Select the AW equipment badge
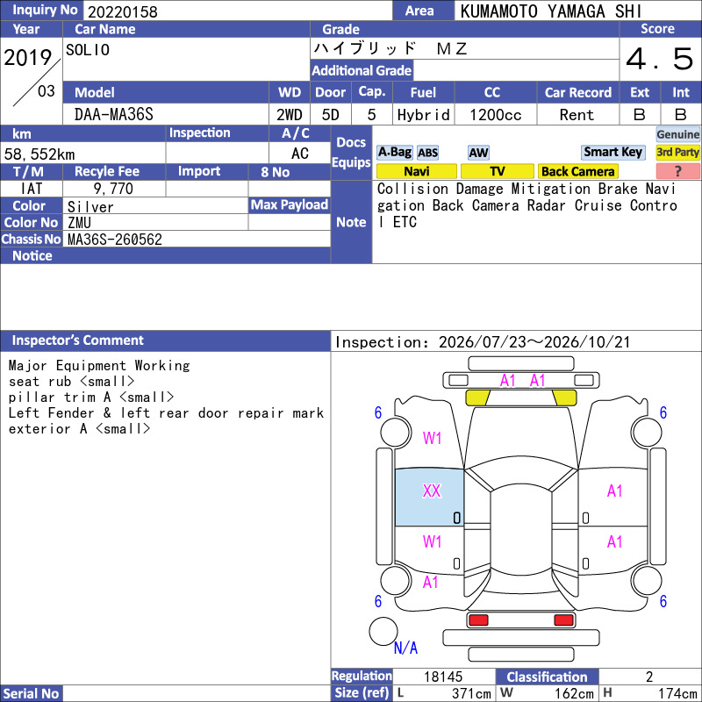The image size is (702, 702). click(478, 153)
